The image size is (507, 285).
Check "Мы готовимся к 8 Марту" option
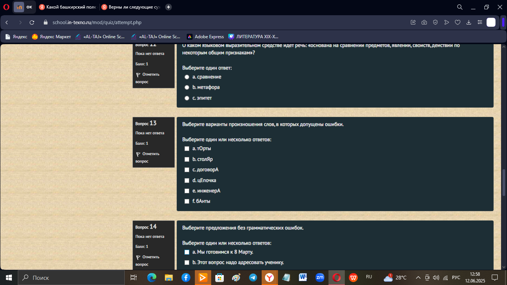[x=187, y=252]
